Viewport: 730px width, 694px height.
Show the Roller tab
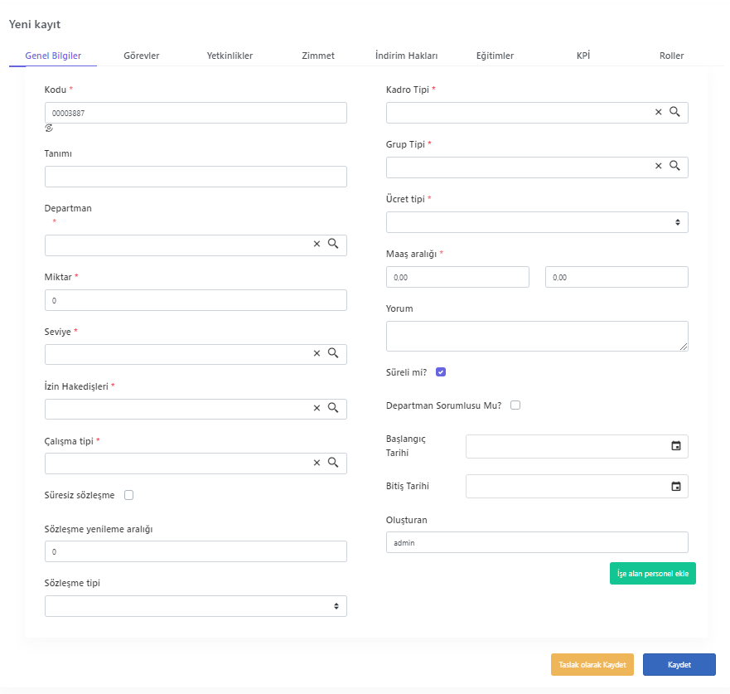(x=671, y=56)
